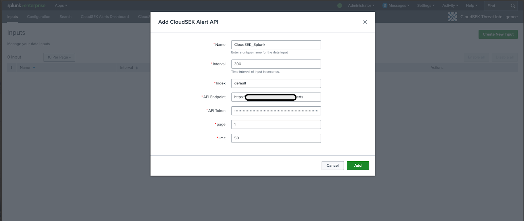Click the masked API Token field
The image size is (524, 221).
coord(276,111)
